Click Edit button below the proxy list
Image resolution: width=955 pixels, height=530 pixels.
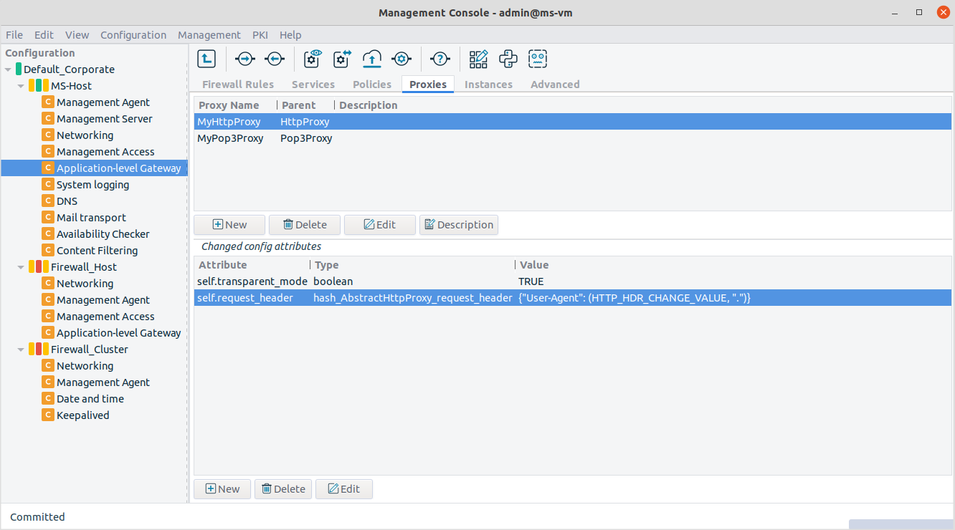click(380, 225)
